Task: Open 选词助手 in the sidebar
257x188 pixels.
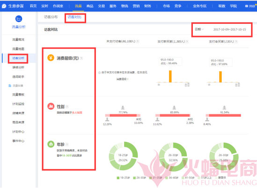Action: (18, 77)
